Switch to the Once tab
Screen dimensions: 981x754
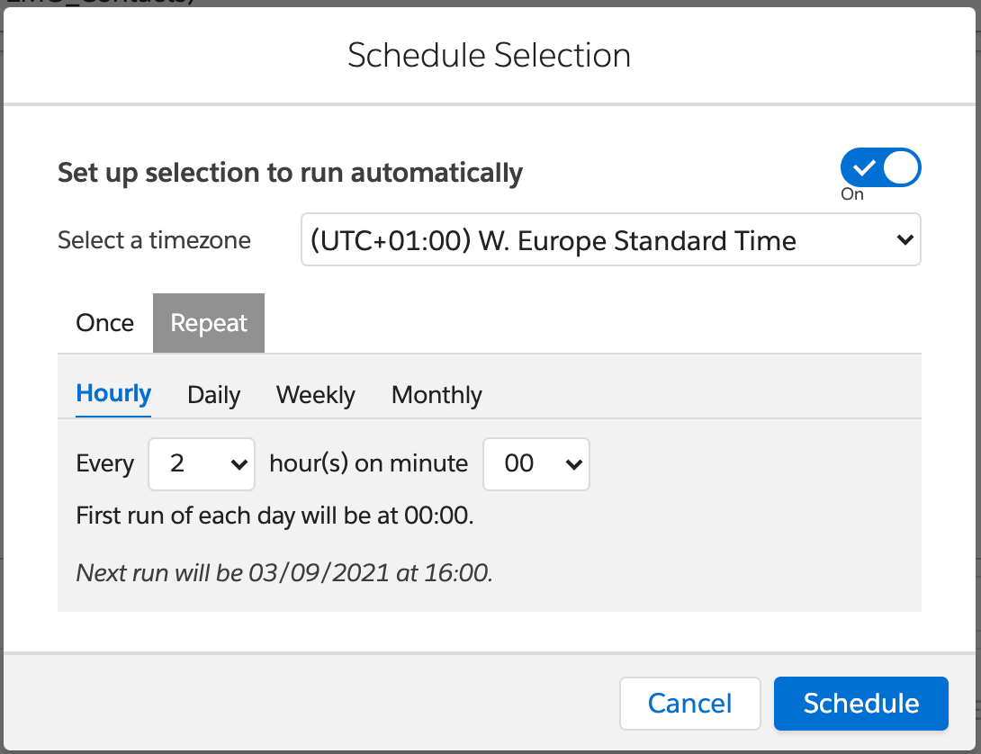click(x=105, y=323)
